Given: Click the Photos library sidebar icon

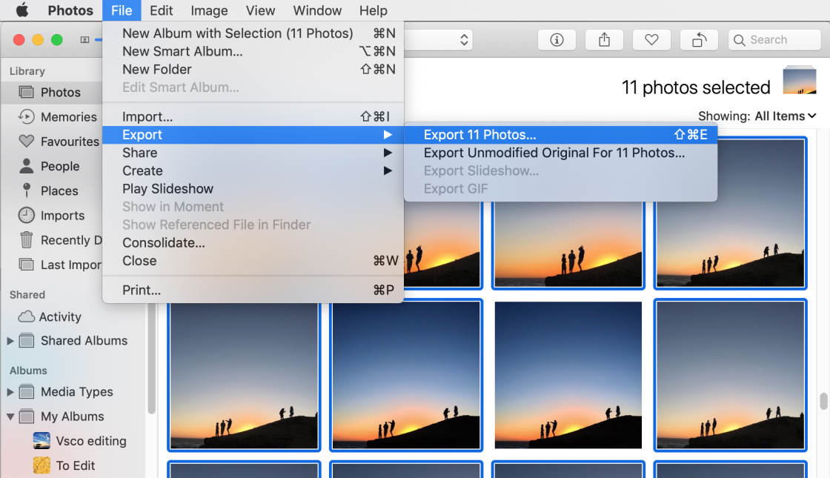Looking at the screenshot, I should click(26, 92).
